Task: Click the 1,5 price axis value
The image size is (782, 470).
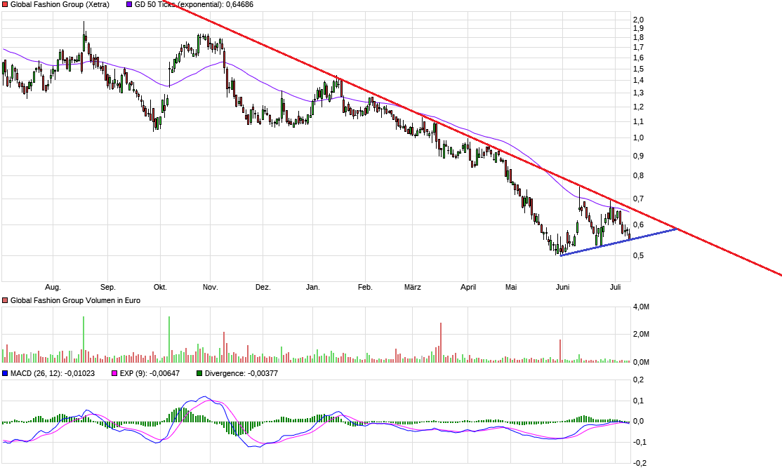Action: pyautogui.click(x=638, y=69)
